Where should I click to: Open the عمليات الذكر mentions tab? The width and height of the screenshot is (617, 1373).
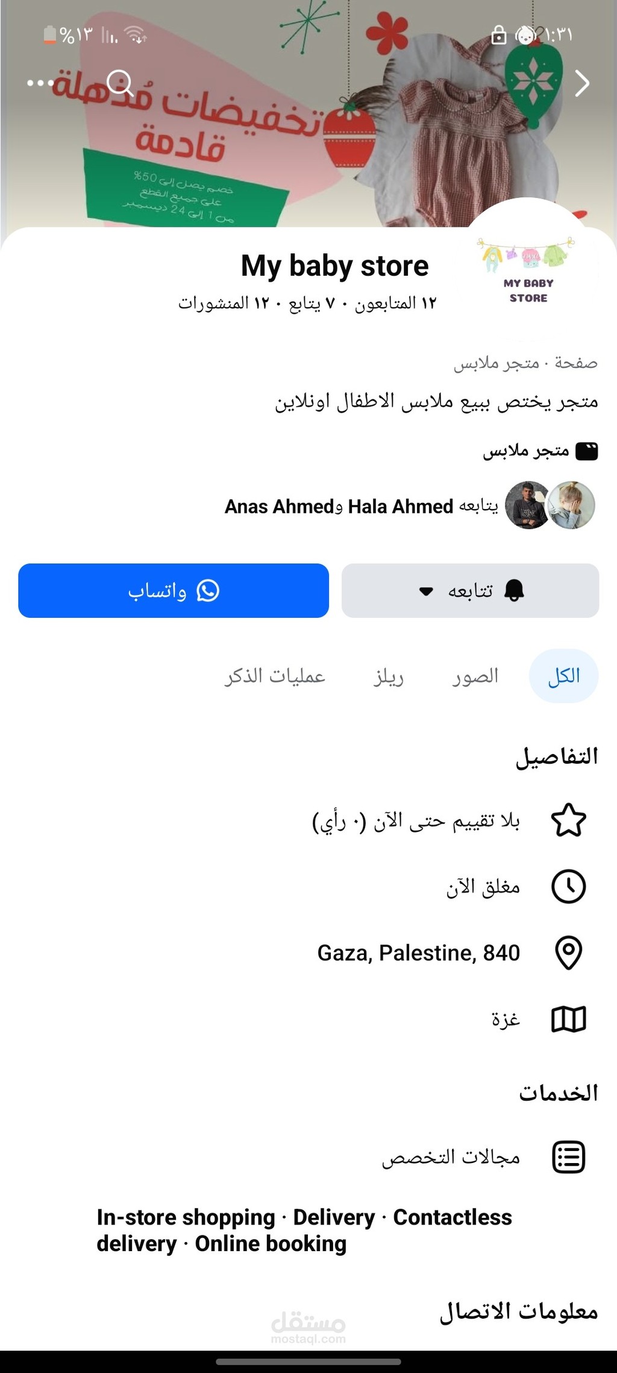click(275, 676)
